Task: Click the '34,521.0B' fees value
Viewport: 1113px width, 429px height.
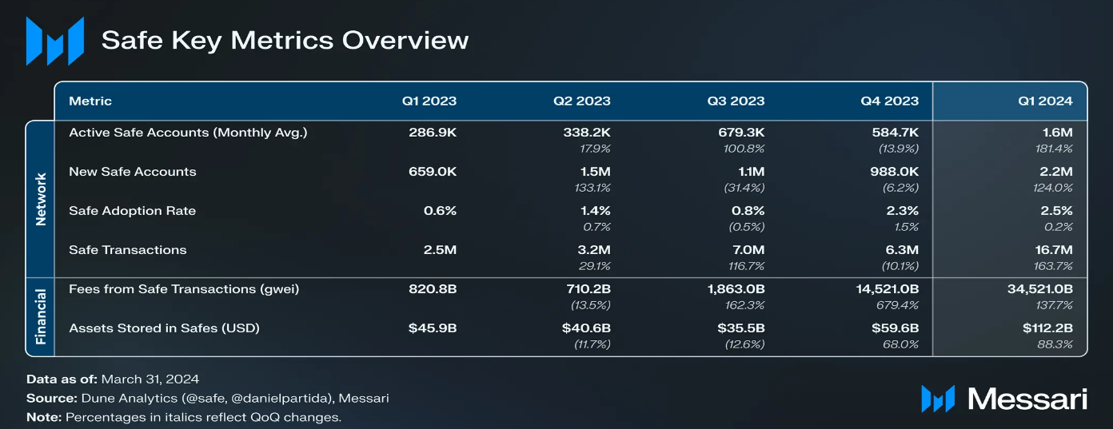Action: [x=1039, y=289]
